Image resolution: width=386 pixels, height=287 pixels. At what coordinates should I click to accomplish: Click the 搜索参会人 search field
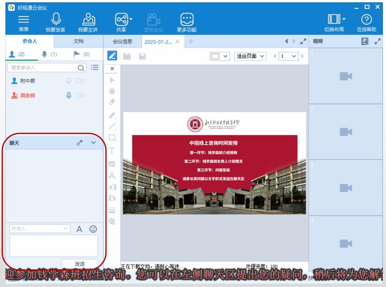click(43, 68)
